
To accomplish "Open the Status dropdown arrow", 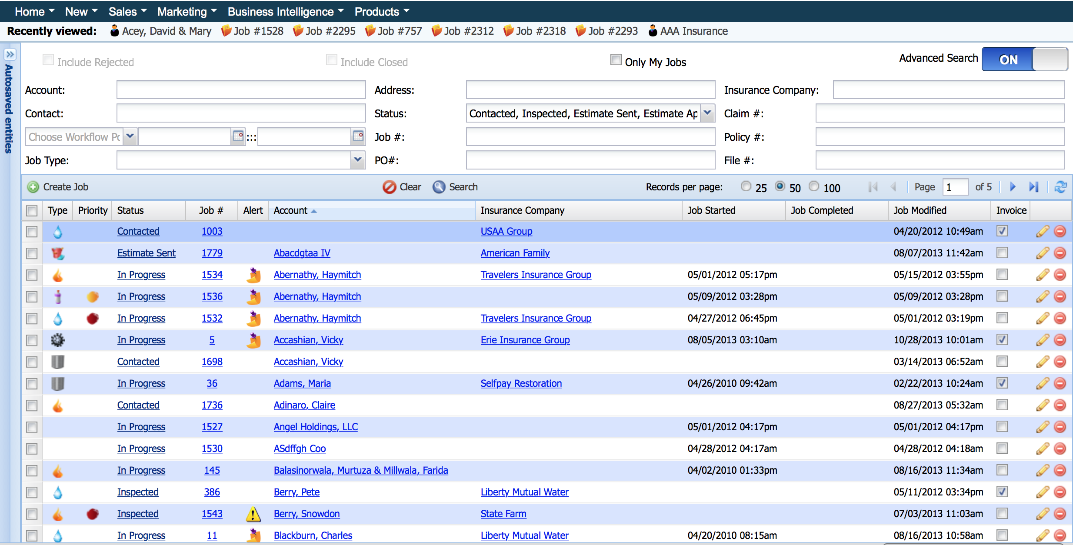I will click(707, 113).
